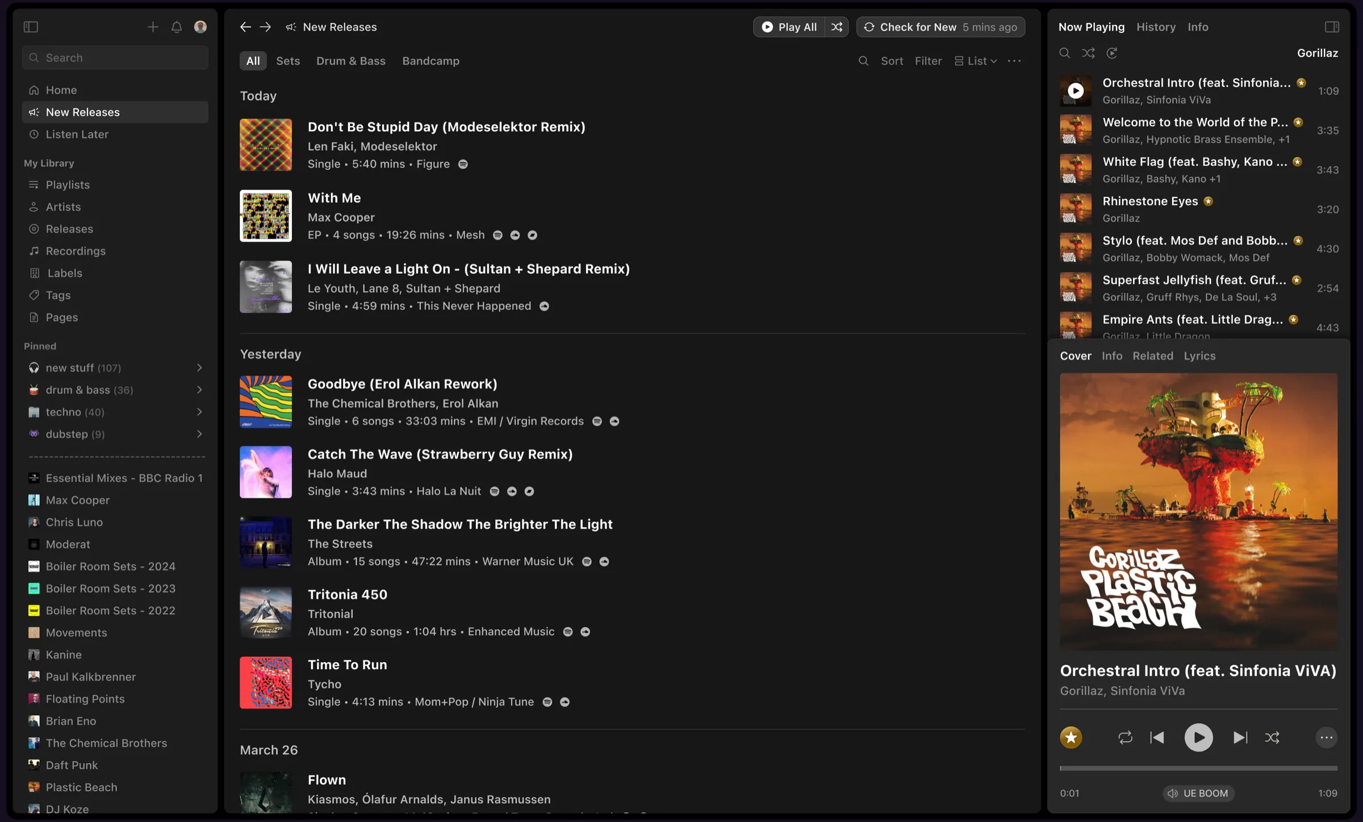The width and height of the screenshot is (1363, 822).
Task: Expand the drum & bass pinned item
Action: pos(199,390)
